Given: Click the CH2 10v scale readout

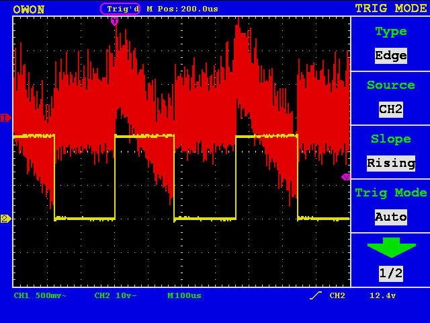Looking at the screenshot, I should coord(116,295).
